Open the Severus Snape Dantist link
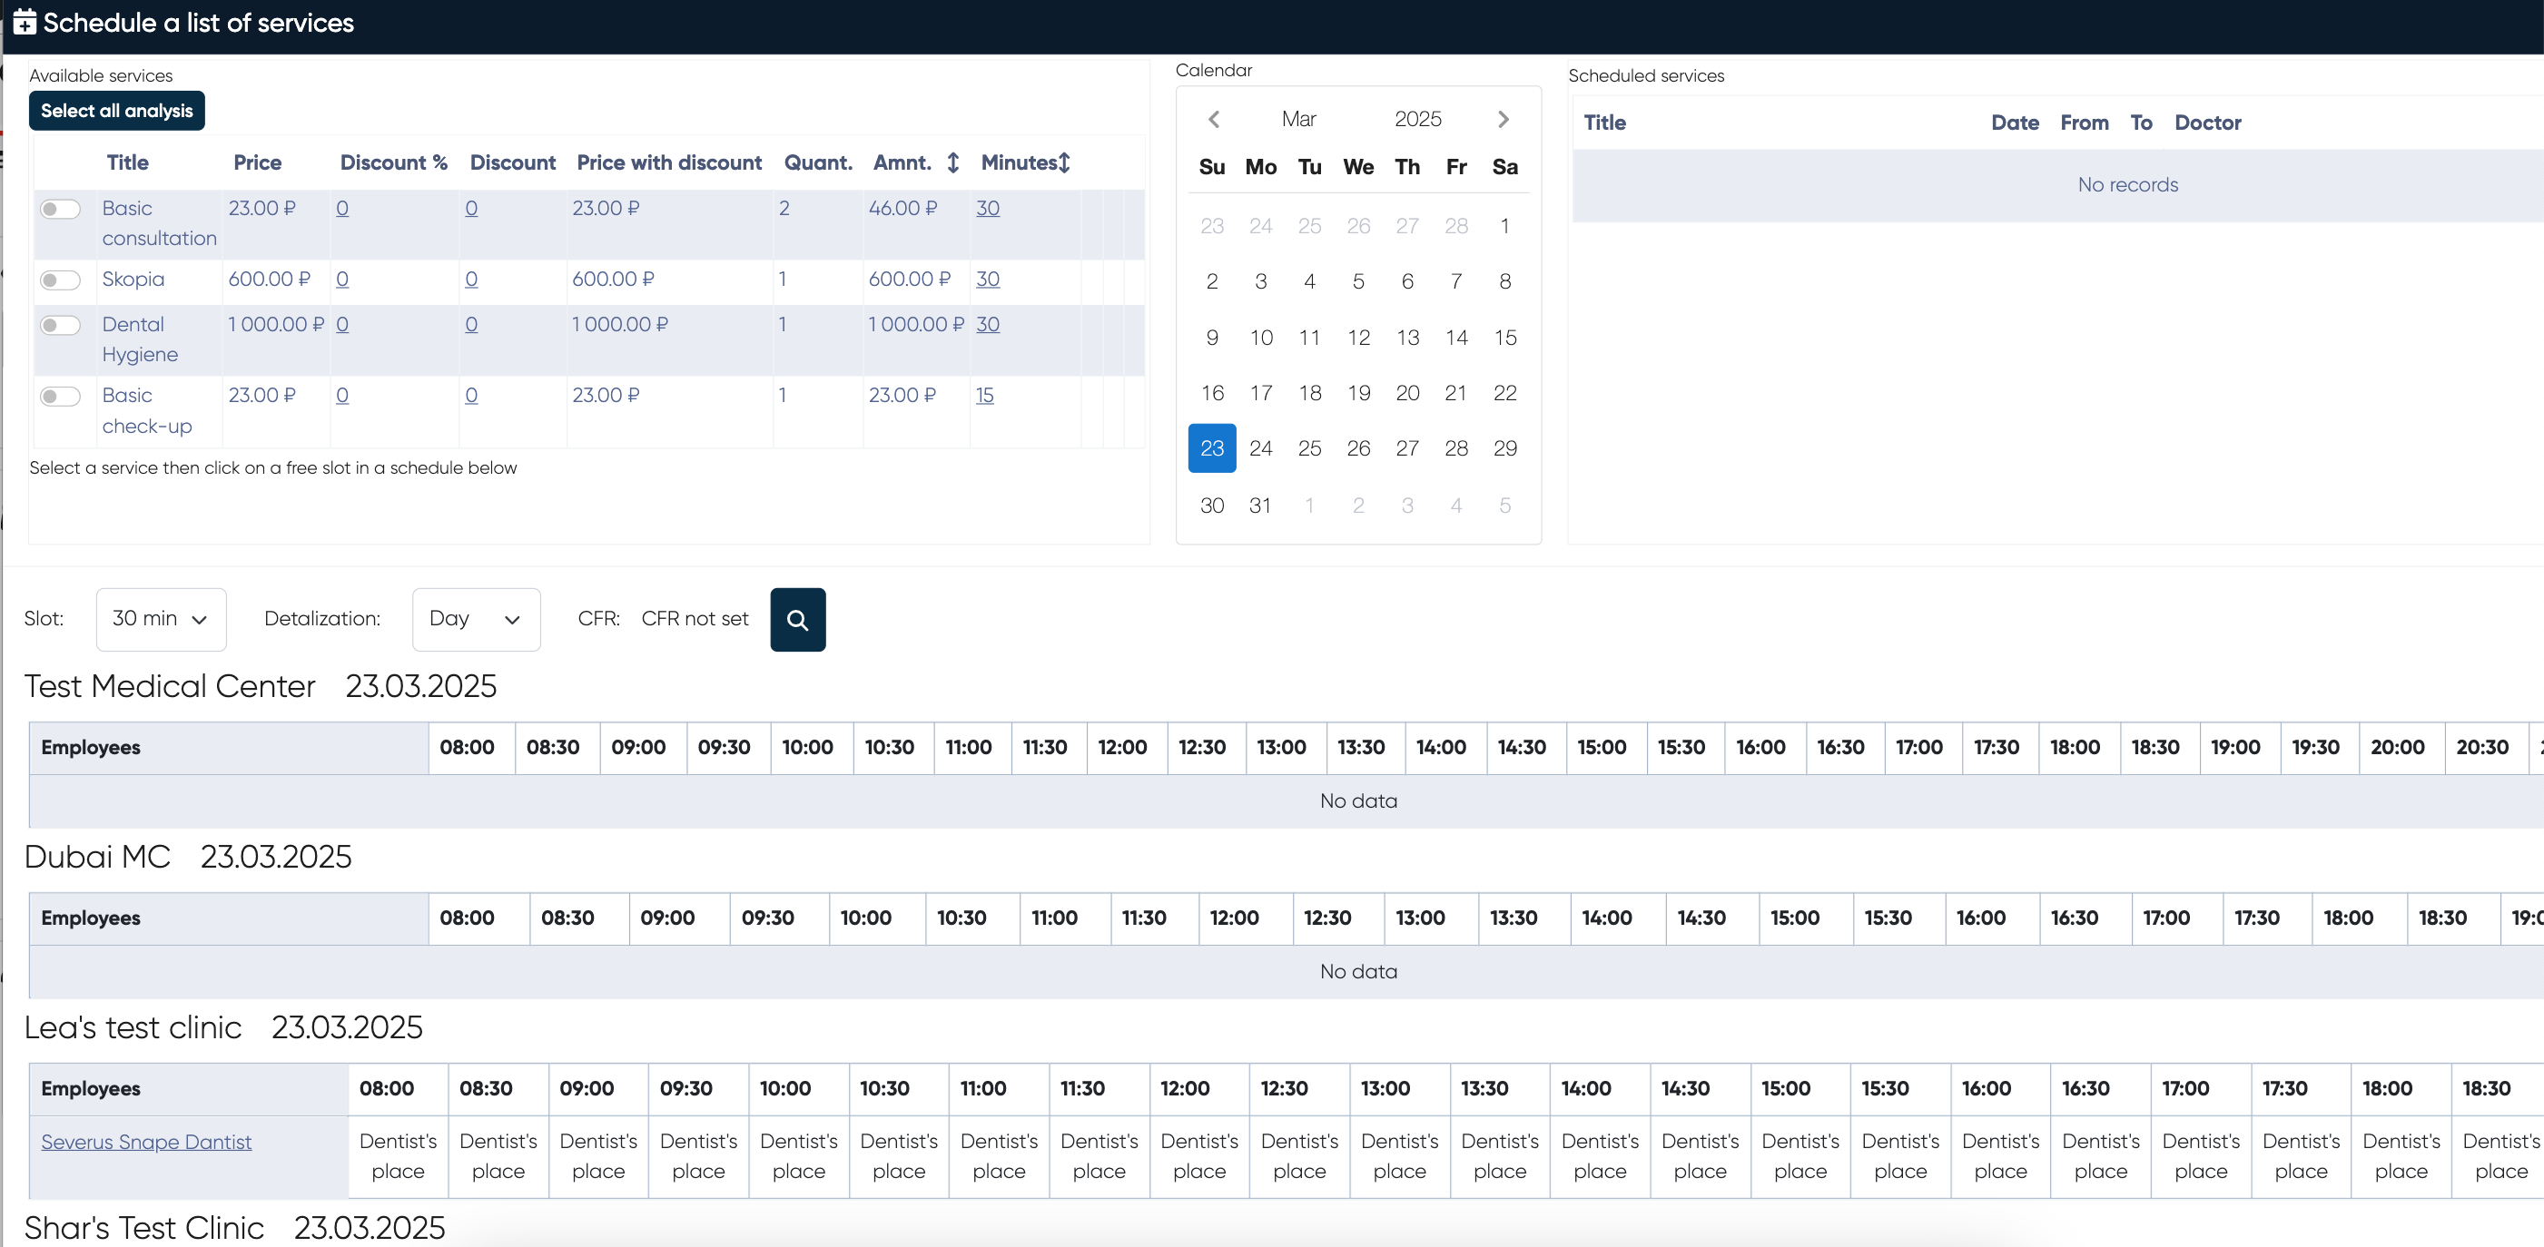The height and width of the screenshot is (1247, 2544). click(x=146, y=1142)
